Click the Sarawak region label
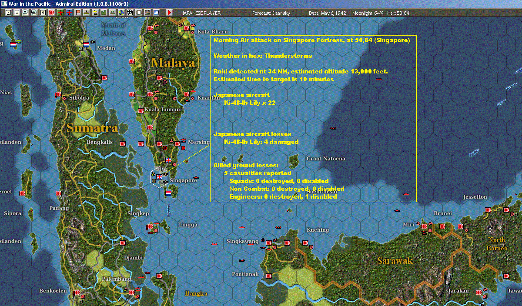The width and height of the screenshot is (522, 306). point(395,261)
